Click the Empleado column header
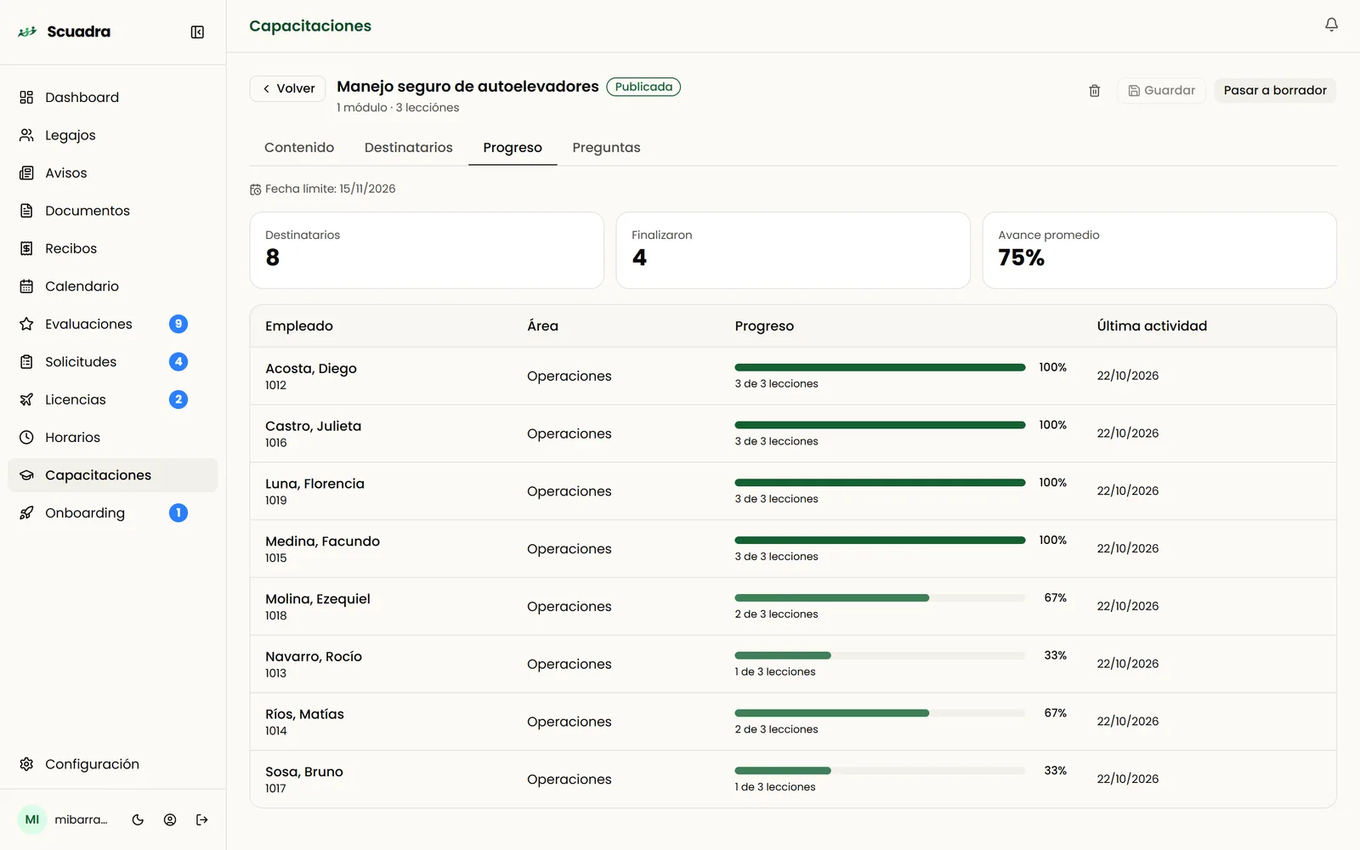The width and height of the screenshot is (1360, 850). click(299, 326)
